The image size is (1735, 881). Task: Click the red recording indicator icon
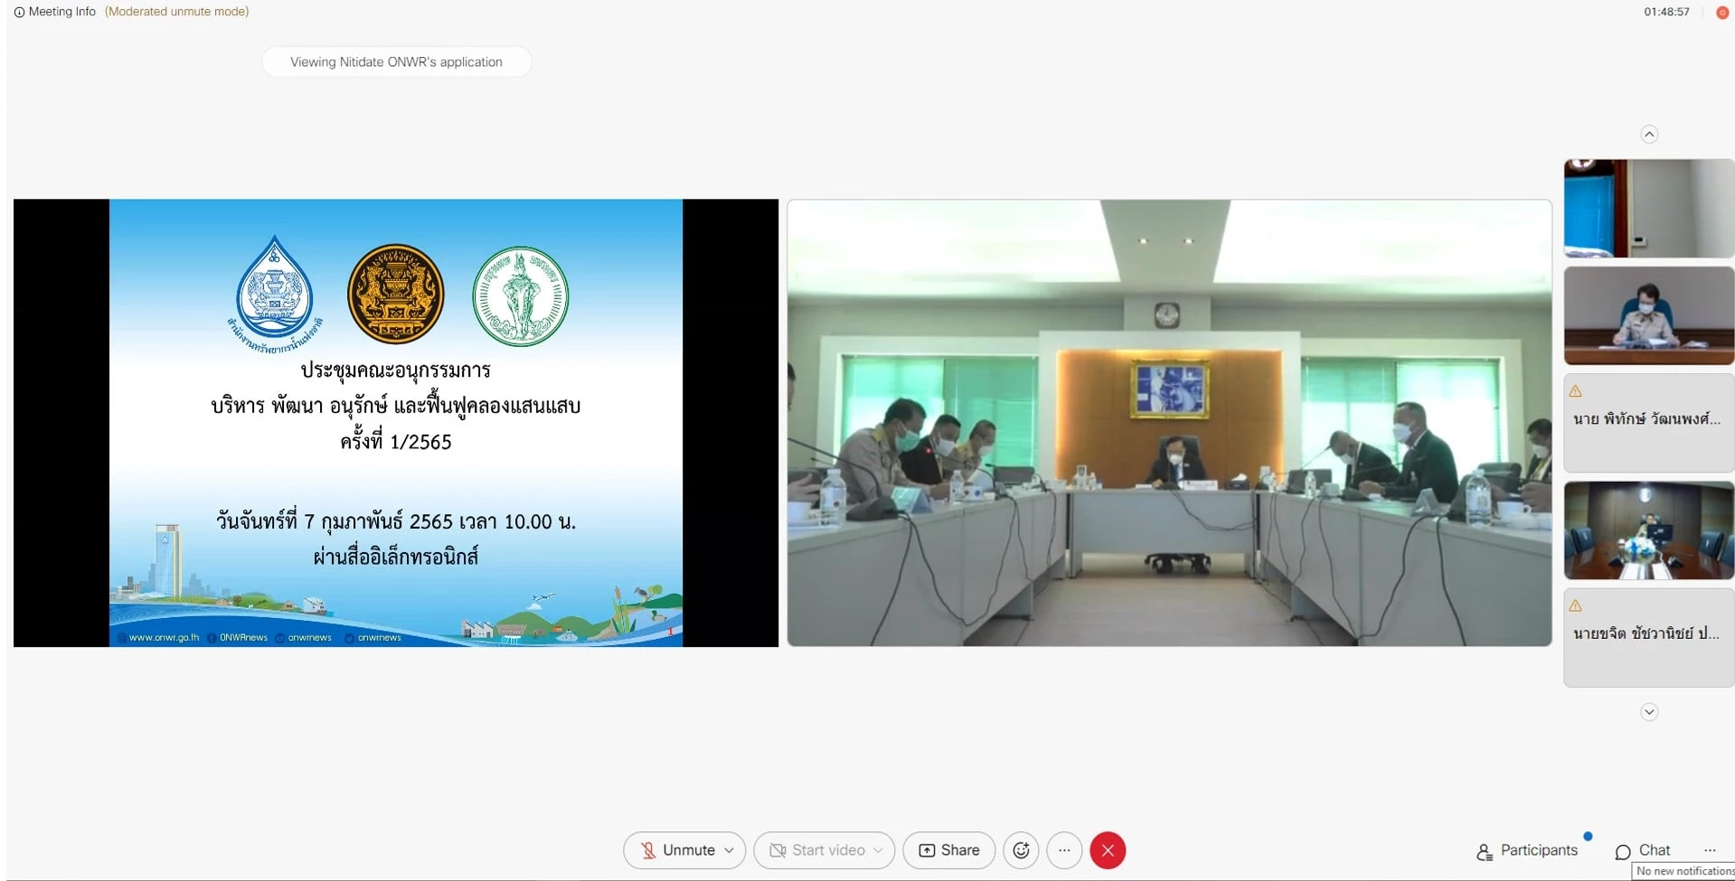tap(1722, 13)
